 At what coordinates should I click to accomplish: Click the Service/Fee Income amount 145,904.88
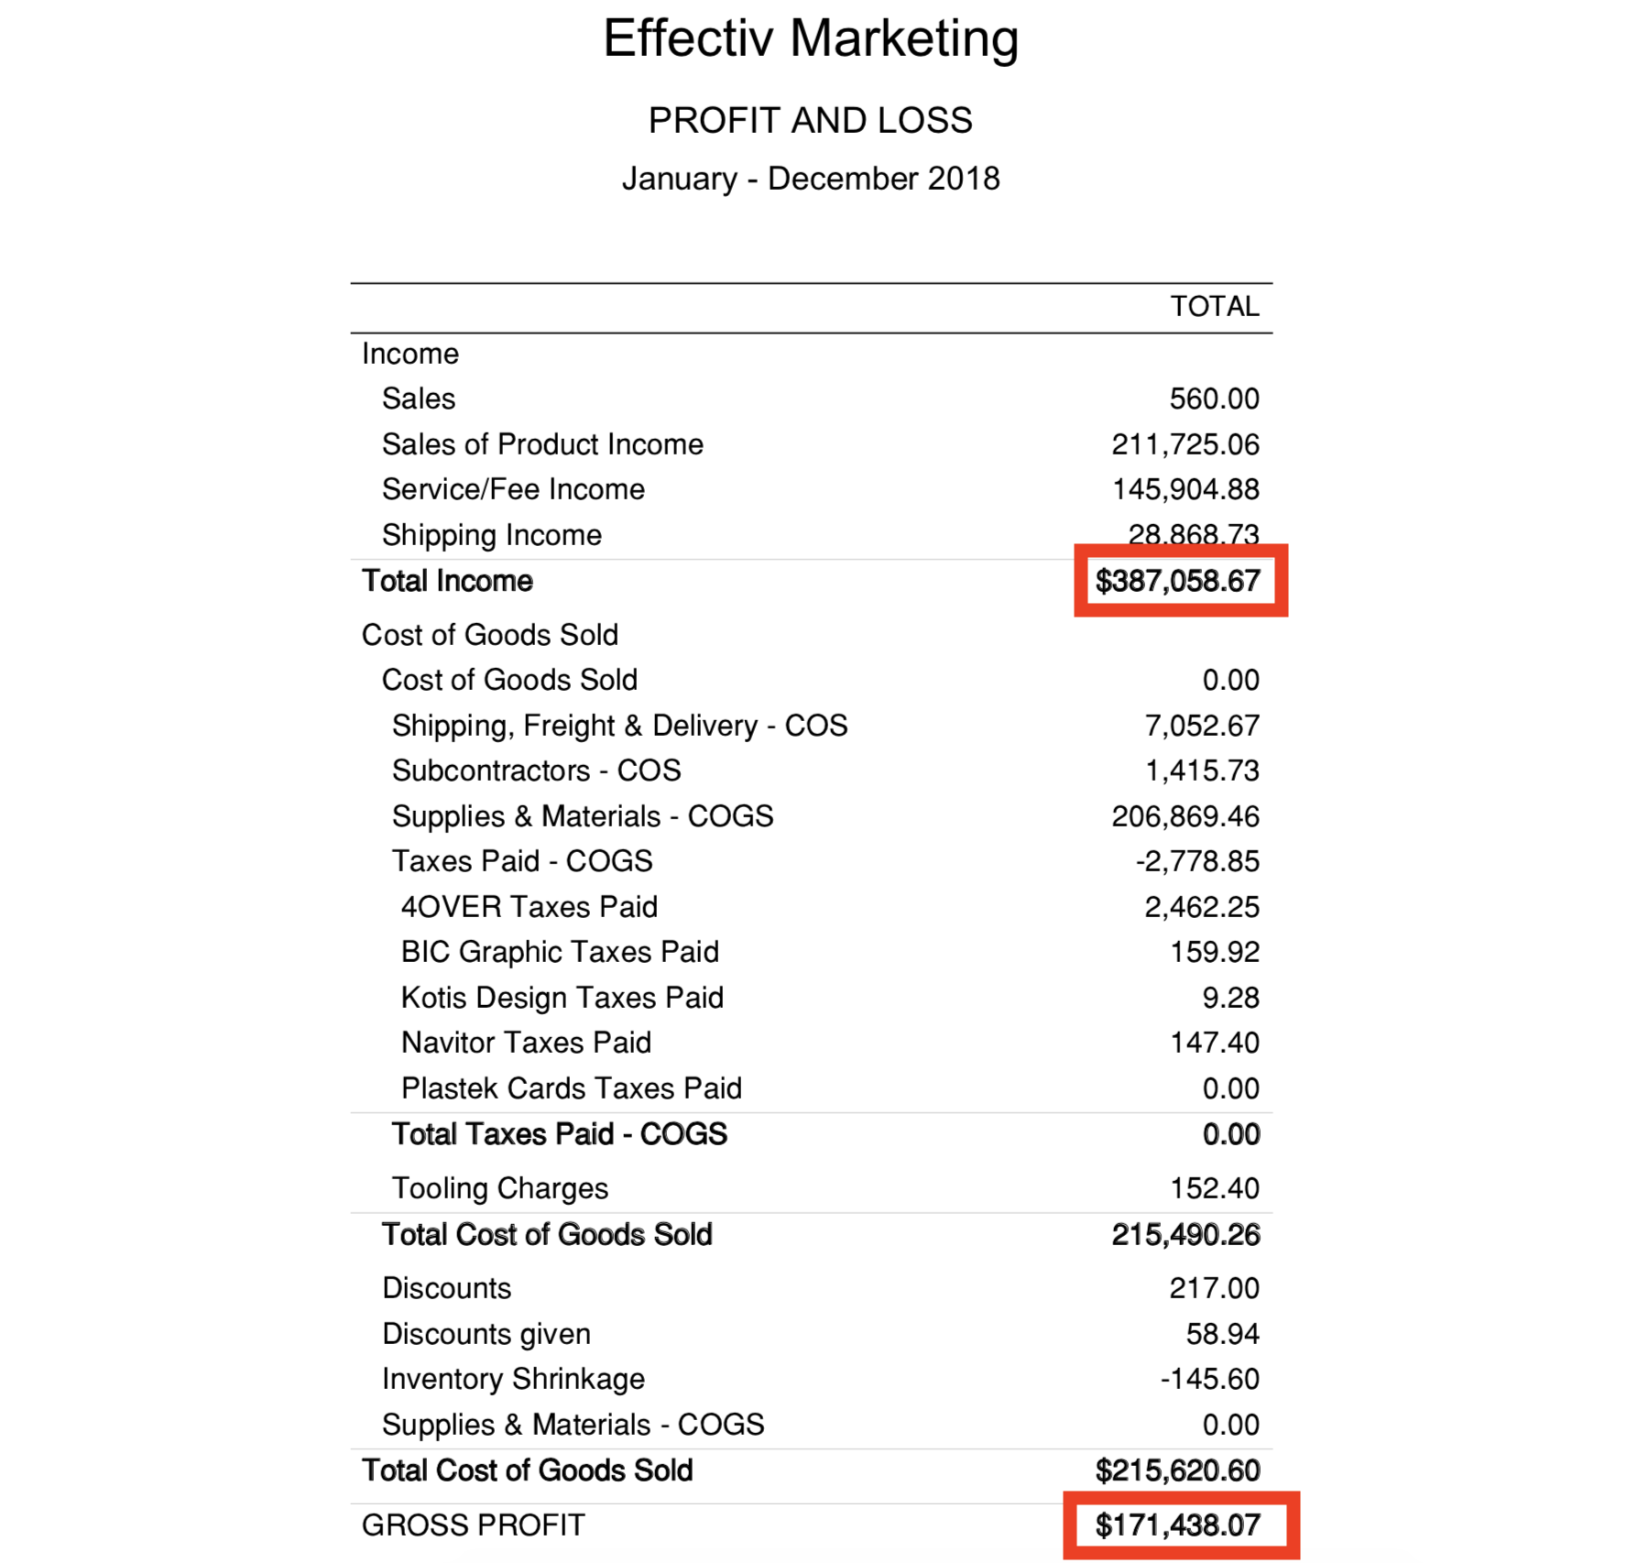(1185, 489)
